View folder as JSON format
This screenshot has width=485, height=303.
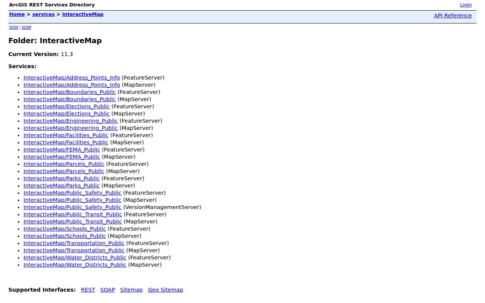pyautogui.click(x=14, y=27)
